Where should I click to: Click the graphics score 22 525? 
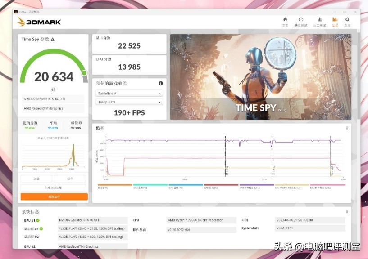pyautogui.click(x=129, y=46)
